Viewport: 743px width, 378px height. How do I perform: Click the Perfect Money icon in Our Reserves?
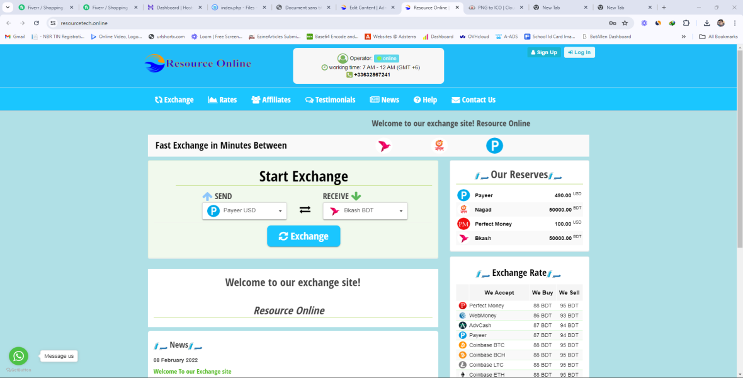tap(463, 224)
